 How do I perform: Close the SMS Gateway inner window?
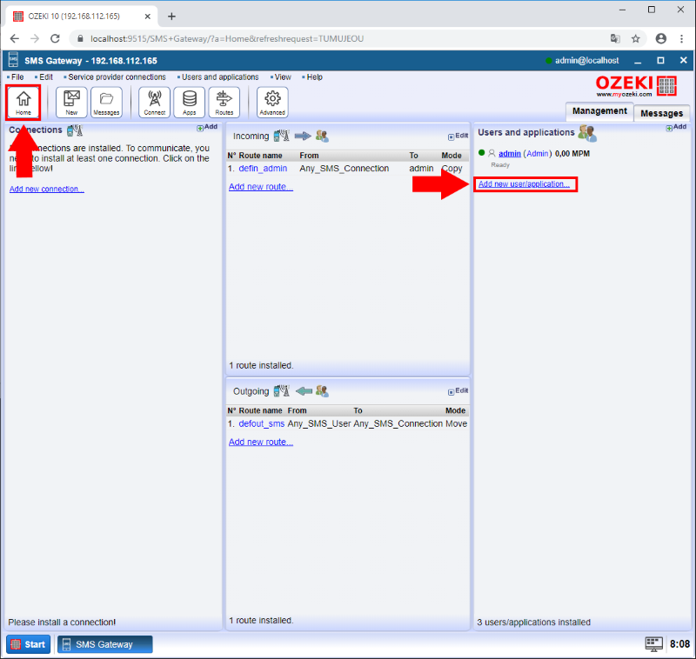684,60
